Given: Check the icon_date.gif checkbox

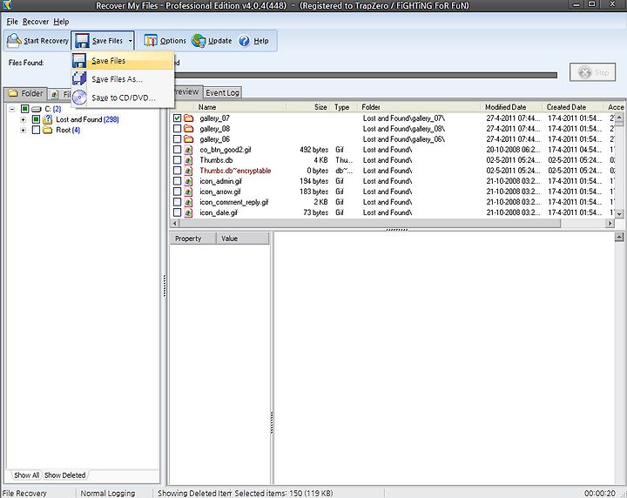Looking at the screenshot, I should pos(177,212).
